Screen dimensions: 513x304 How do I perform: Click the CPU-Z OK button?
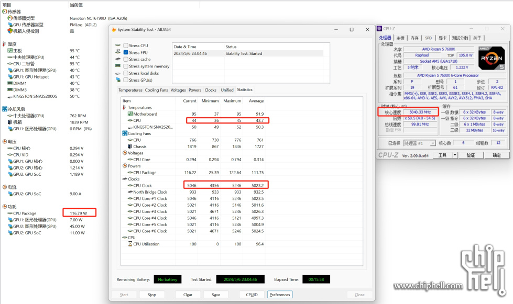496,155
